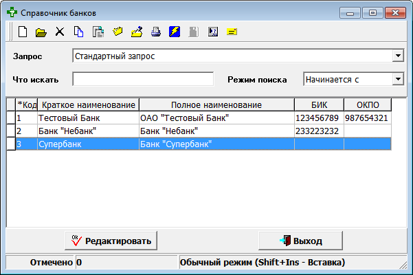Select the Тестовый Банк short name cell
Screen dimensions: 413x275
pyautogui.click(x=88, y=118)
